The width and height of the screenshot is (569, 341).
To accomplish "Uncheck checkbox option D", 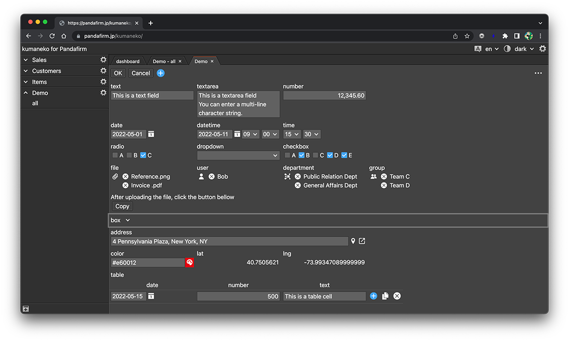I will 330,156.
